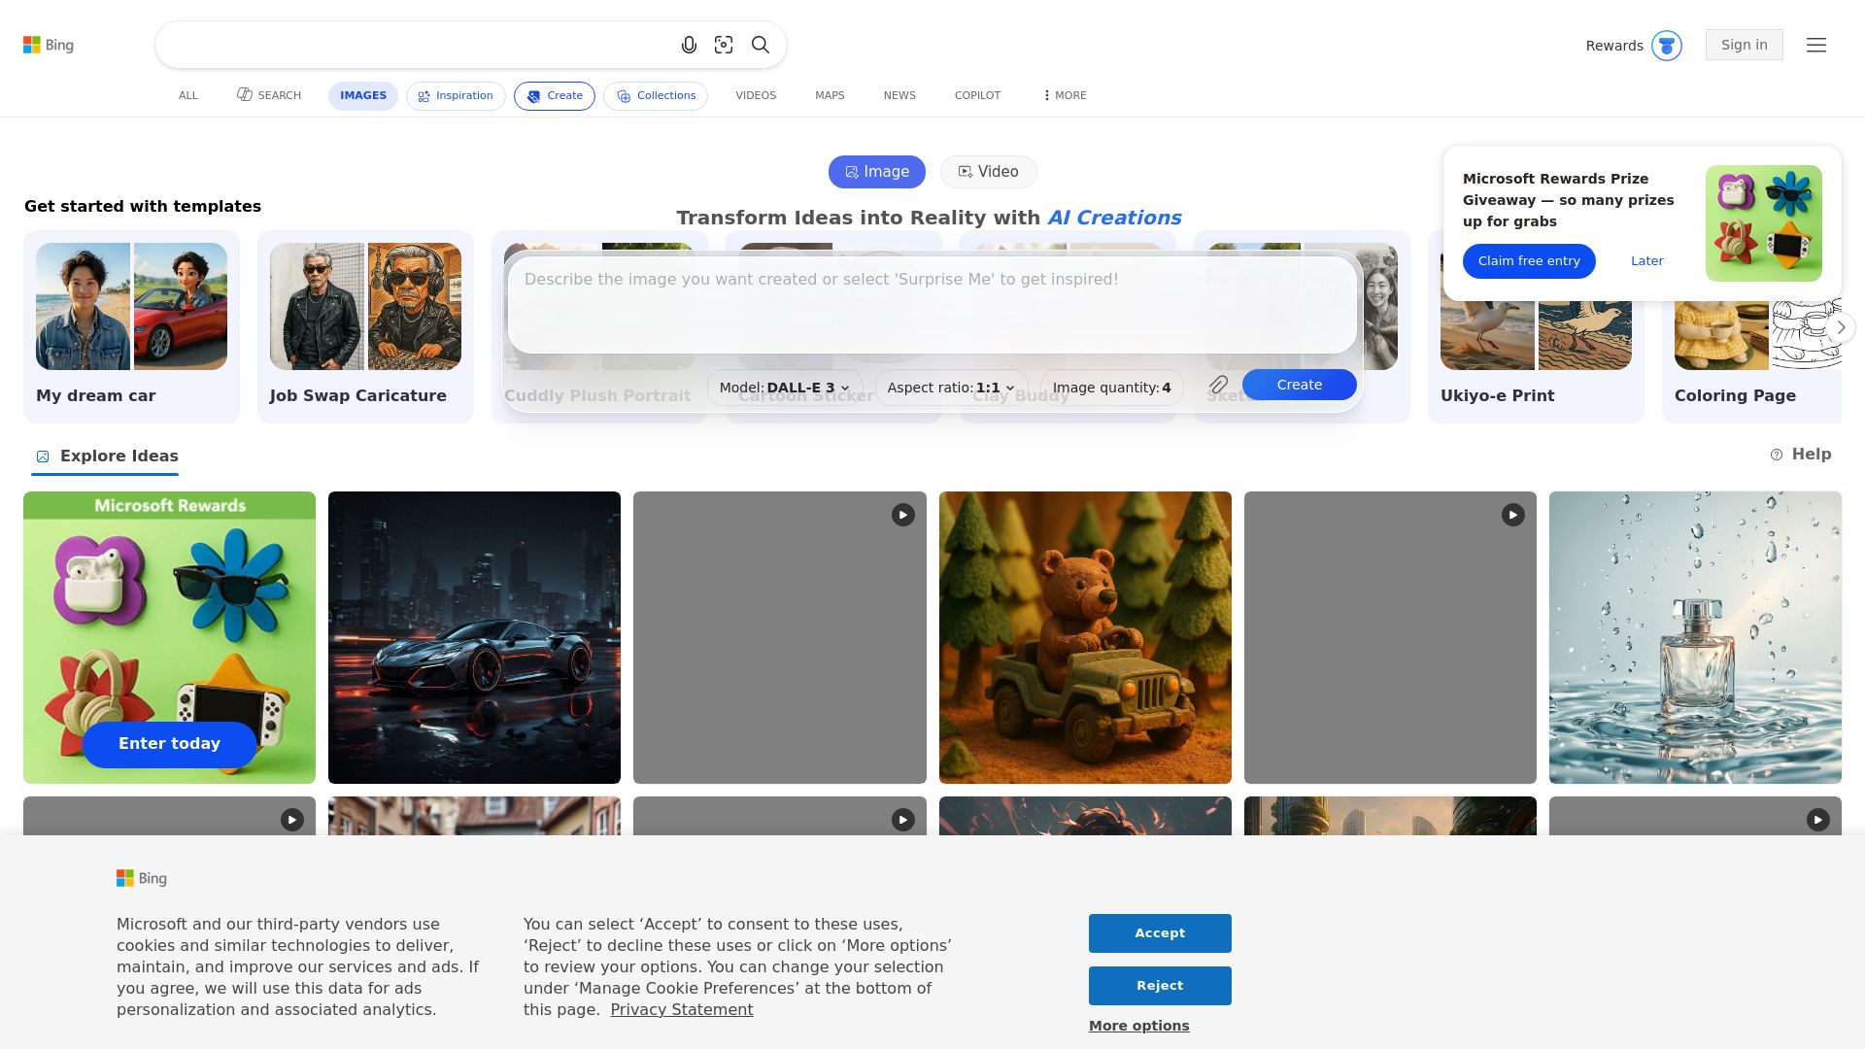Open the hamburger menu

(x=1816, y=45)
